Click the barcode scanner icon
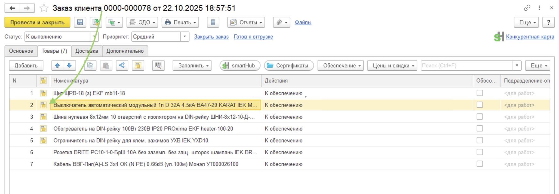Screen dimensions: 559x194 pyautogui.click(x=158, y=65)
